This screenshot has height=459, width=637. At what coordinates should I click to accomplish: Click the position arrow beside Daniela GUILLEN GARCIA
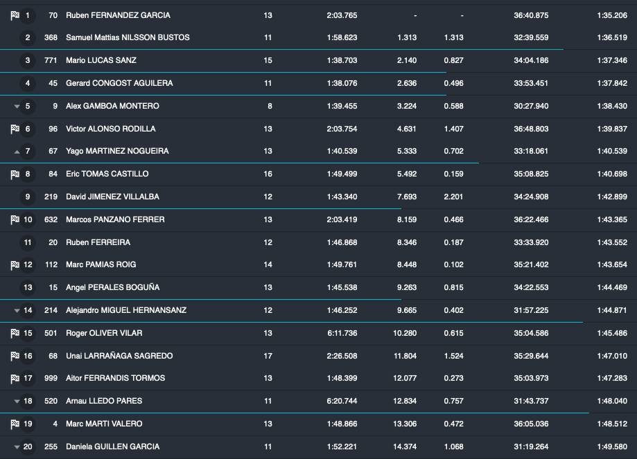[17, 447]
